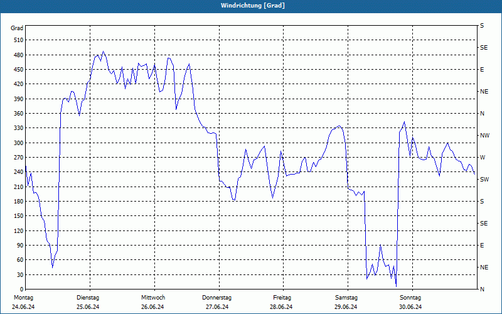
Task: Click the 25.06.24 date label
Action: (x=88, y=307)
